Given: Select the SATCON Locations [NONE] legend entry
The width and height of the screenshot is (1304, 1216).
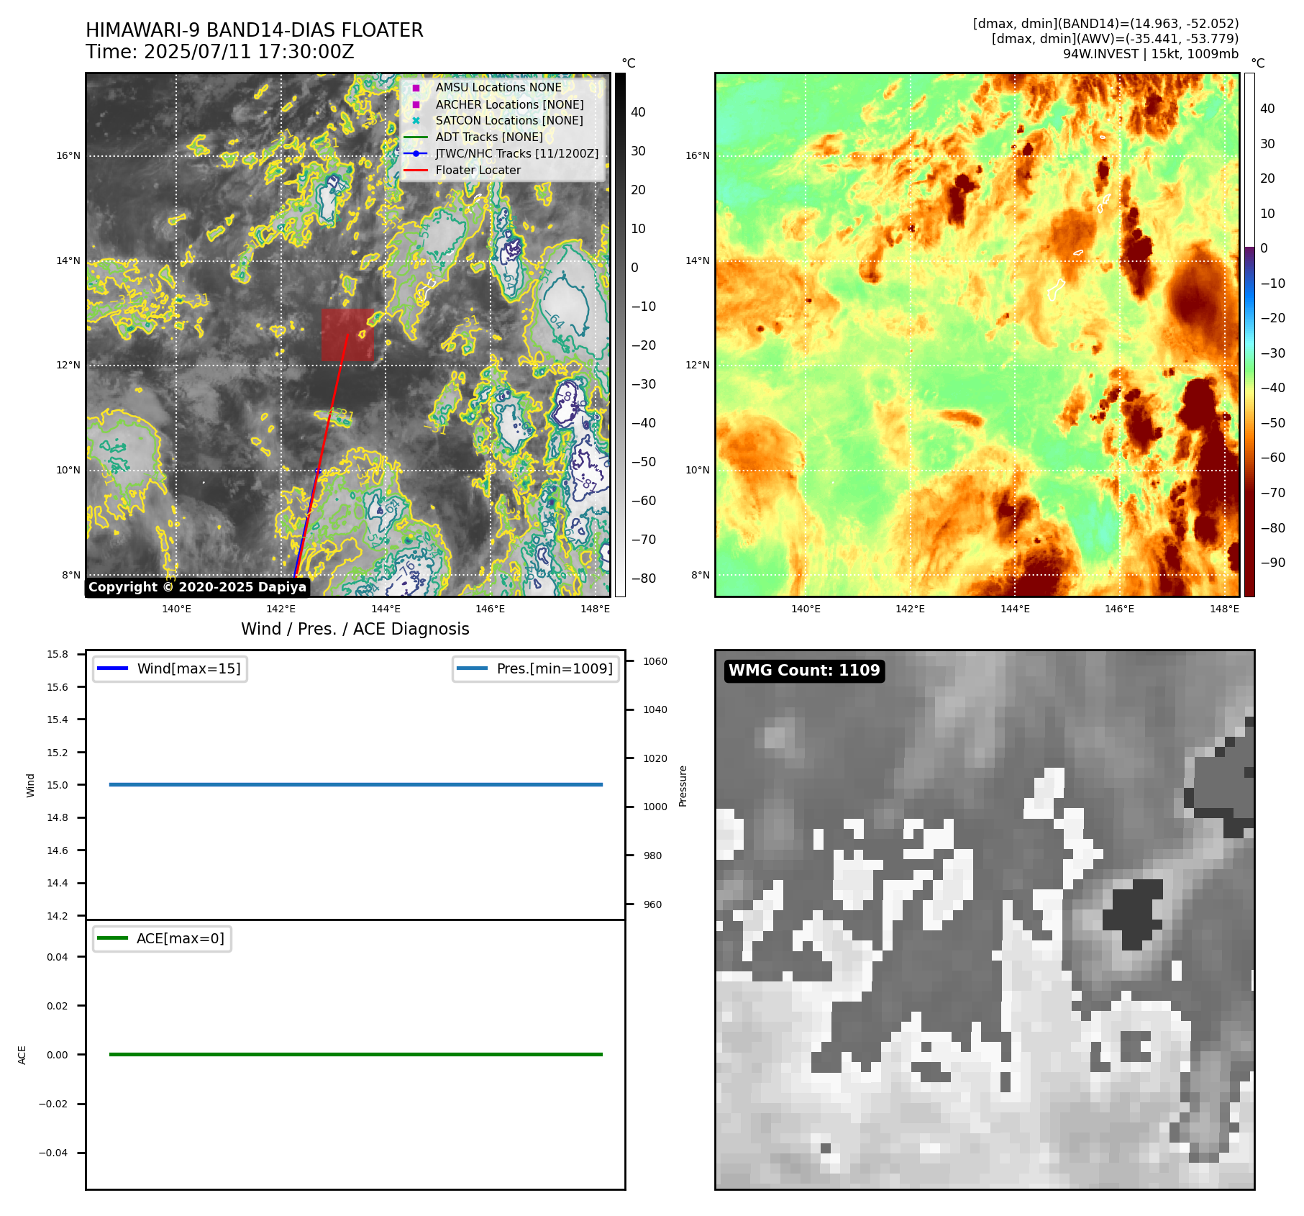Looking at the screenshot, I should 509,121.
